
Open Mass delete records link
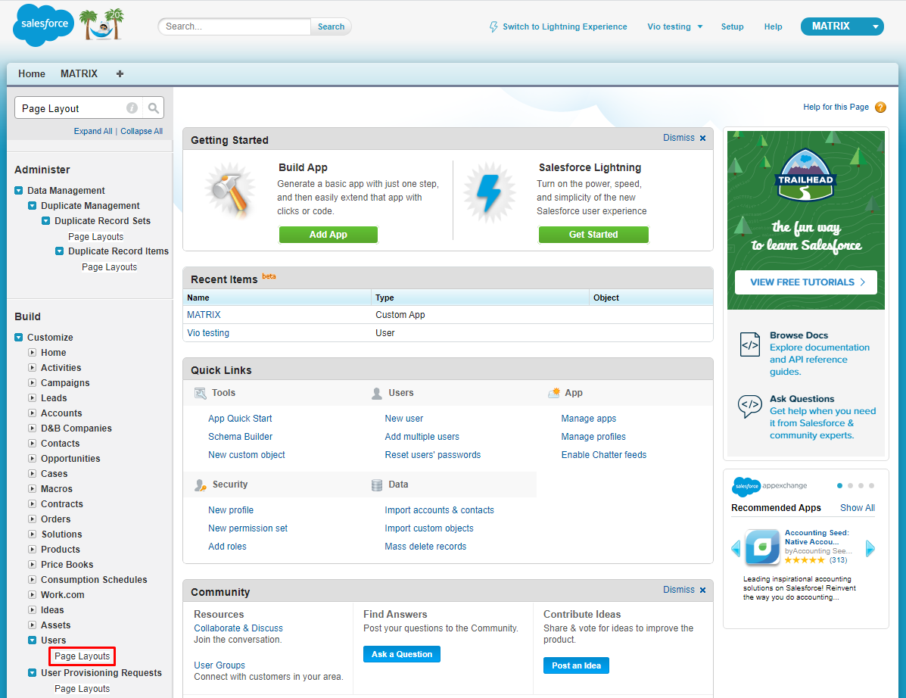coord(425,547)
